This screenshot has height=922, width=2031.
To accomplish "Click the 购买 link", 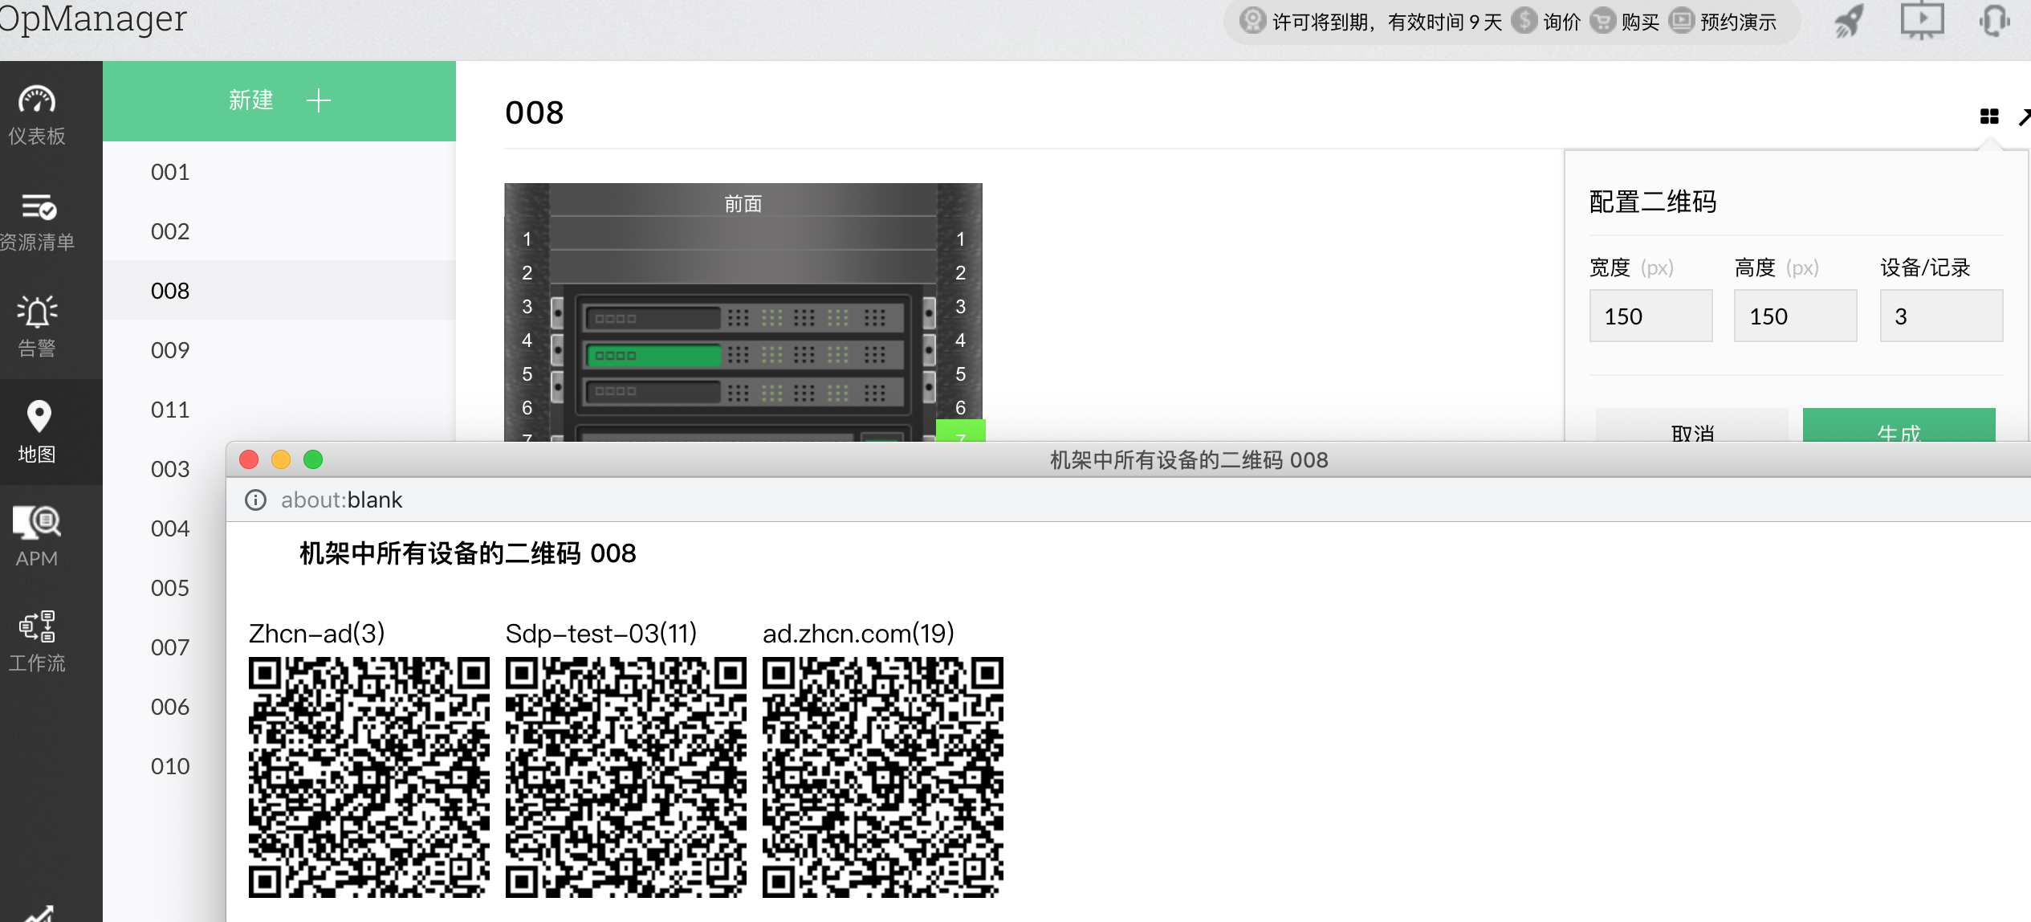I will (x=1640, y=22).
